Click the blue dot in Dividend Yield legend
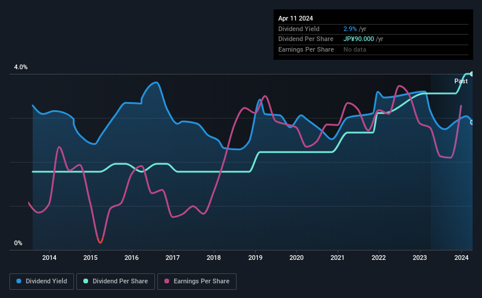 (x=19, y=282)
